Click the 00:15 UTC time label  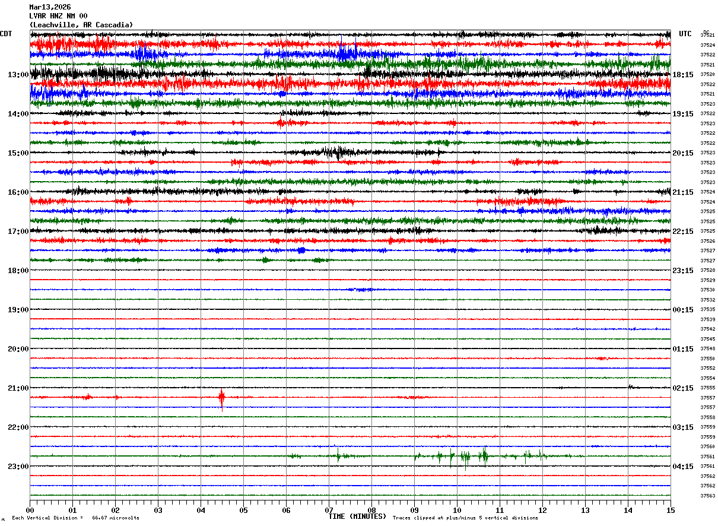[683, 310]
